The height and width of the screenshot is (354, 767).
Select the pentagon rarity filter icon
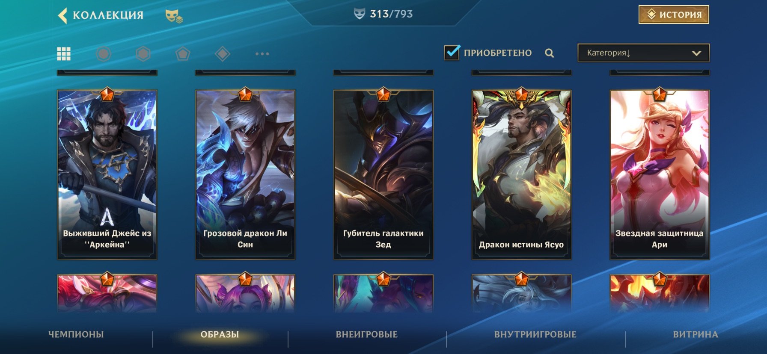pyautogui.click(x=183, y=54)
